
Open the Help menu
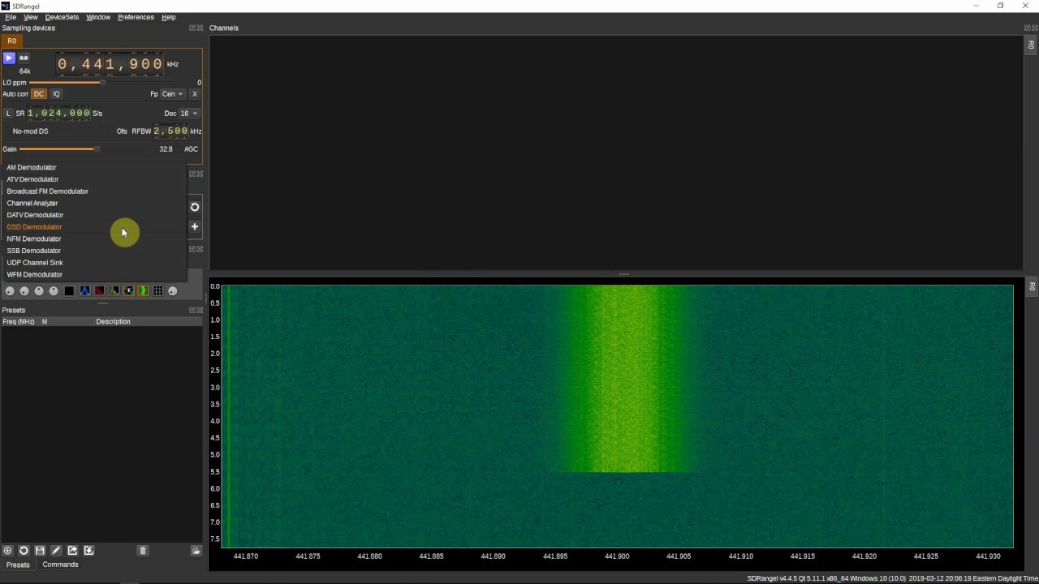[x=169, y=17]
